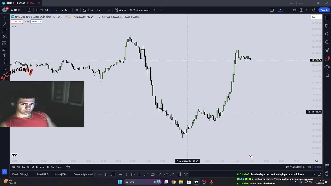The image size is (331, 186).
Task: Select the Fibonacci retracement tool
Action: [x=4, y=30]
